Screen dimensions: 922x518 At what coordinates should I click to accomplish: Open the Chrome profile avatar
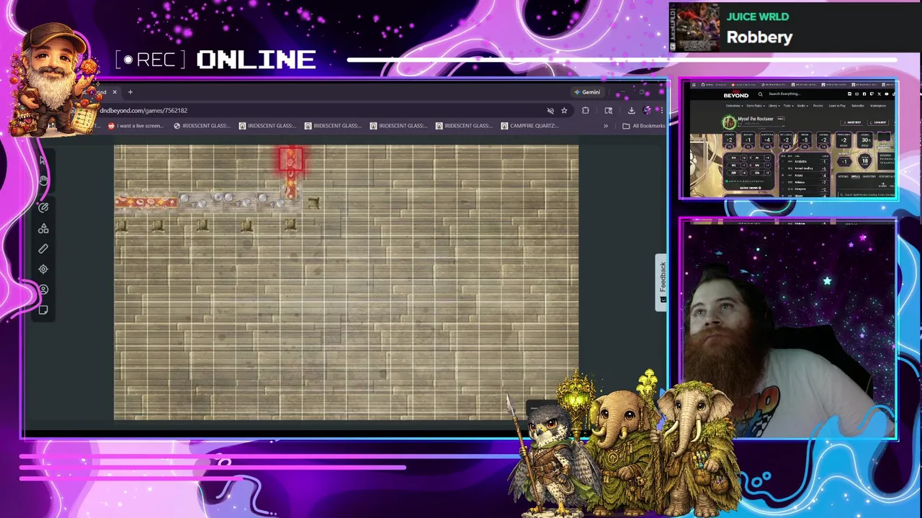tap(647, 111)
